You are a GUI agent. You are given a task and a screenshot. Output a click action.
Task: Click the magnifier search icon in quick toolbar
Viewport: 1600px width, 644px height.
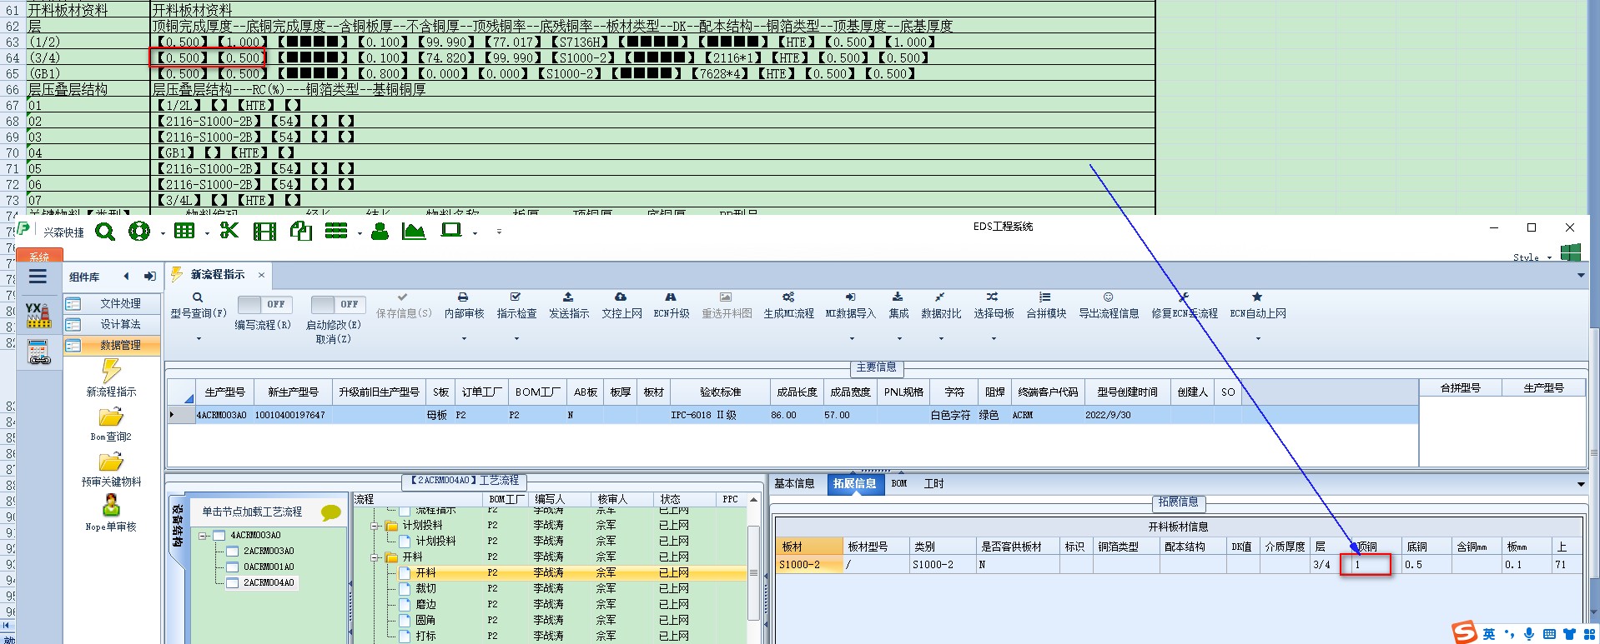click(105, 232)
